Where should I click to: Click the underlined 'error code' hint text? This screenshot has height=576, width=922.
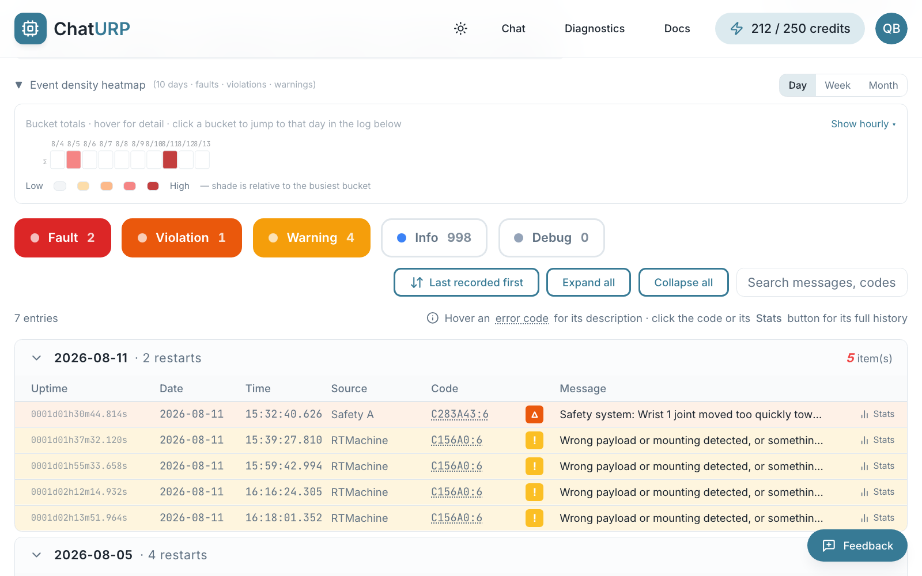pyautogui.click(x=522, y=318)
